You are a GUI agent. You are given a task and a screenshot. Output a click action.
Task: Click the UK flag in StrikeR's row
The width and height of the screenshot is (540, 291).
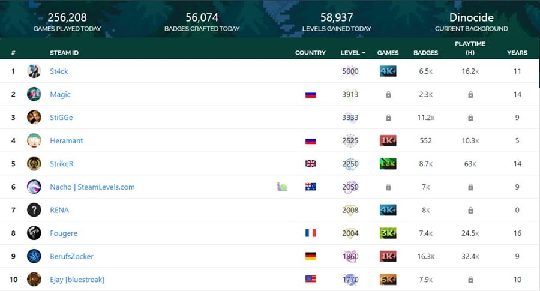click(311, 164)
